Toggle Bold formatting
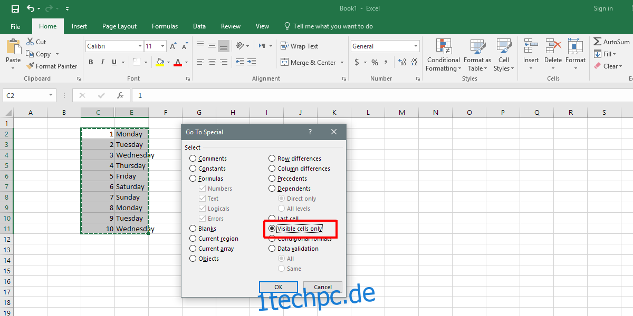The width and height of the screenshot is (633, 316). coord(91,62)
